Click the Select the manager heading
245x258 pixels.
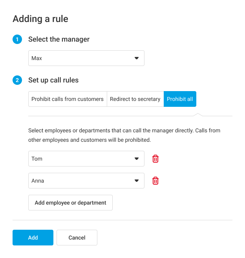59,39
